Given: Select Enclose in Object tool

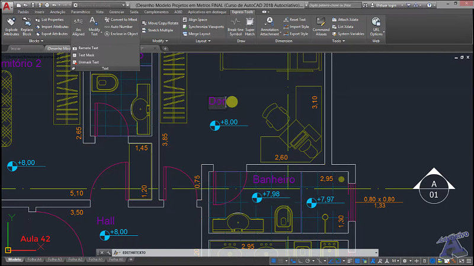Looking at the screenshot, I should coord(121,34).
